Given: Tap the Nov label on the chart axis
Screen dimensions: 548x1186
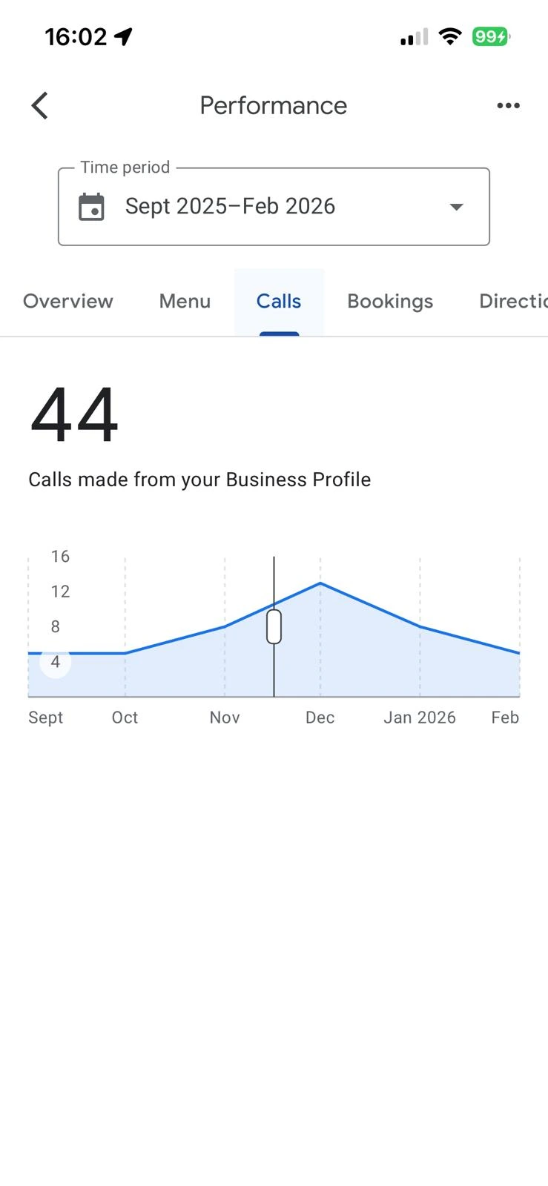Looking at the screenshot, I should coord(225,718).
